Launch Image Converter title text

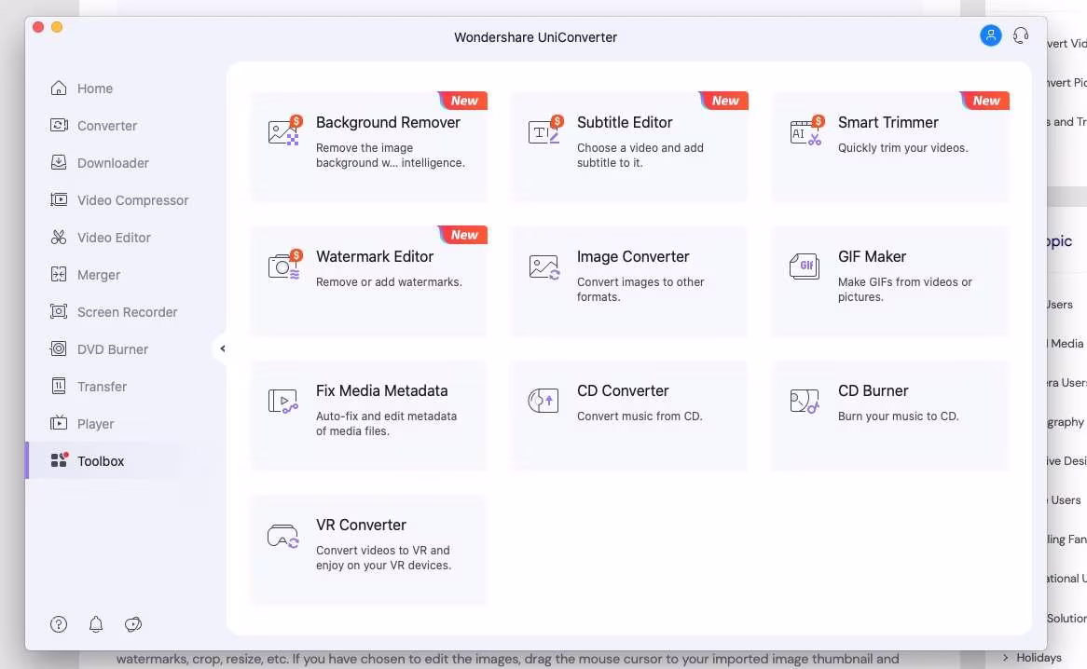[633, 256]
